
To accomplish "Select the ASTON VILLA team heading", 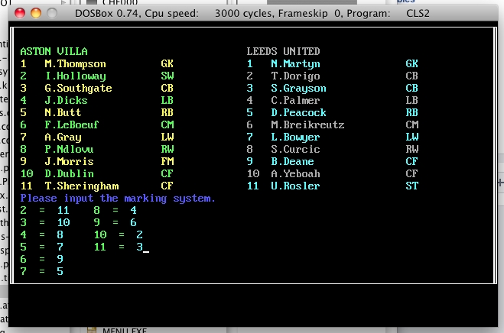I will click(54, 51).
